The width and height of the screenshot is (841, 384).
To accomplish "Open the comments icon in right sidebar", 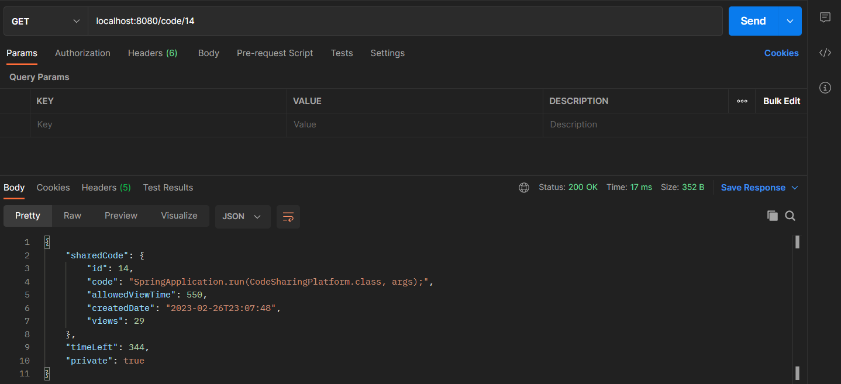I will (825, 18).
